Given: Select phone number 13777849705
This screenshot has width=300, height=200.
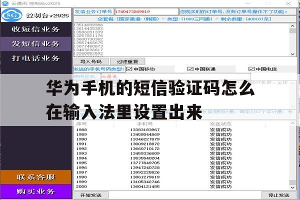Looking at the screenshot, I should (x=145, y=163).
